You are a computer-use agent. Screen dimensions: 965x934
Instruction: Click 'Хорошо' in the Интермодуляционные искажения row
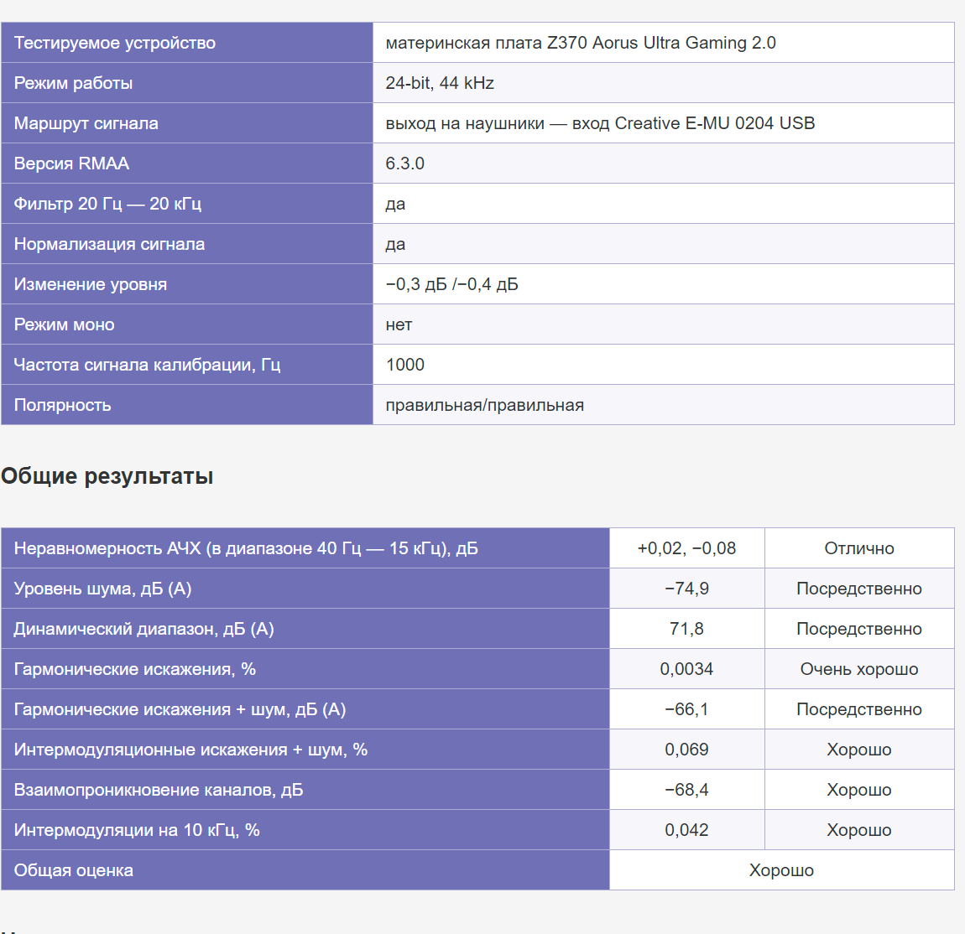pyautogui.click(x=859, y=750)
